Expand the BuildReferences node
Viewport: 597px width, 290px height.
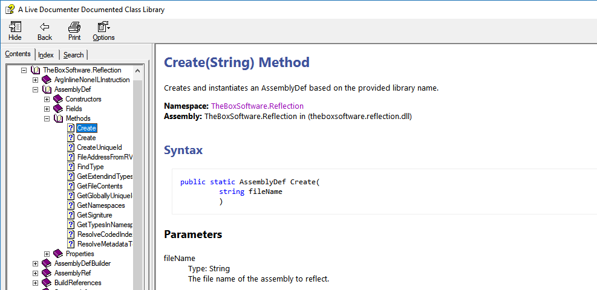[x=36, y=283]
